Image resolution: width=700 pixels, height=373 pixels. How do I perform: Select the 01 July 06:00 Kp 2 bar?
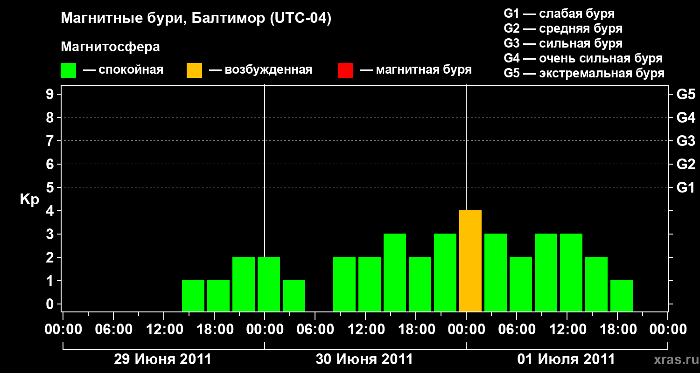(521, 284)
